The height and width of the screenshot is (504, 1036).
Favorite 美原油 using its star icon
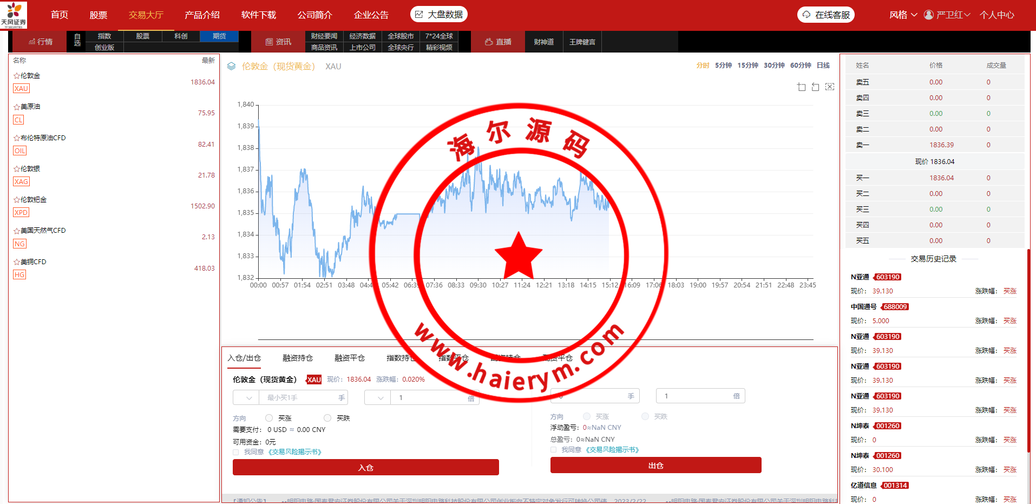[16, 107]
